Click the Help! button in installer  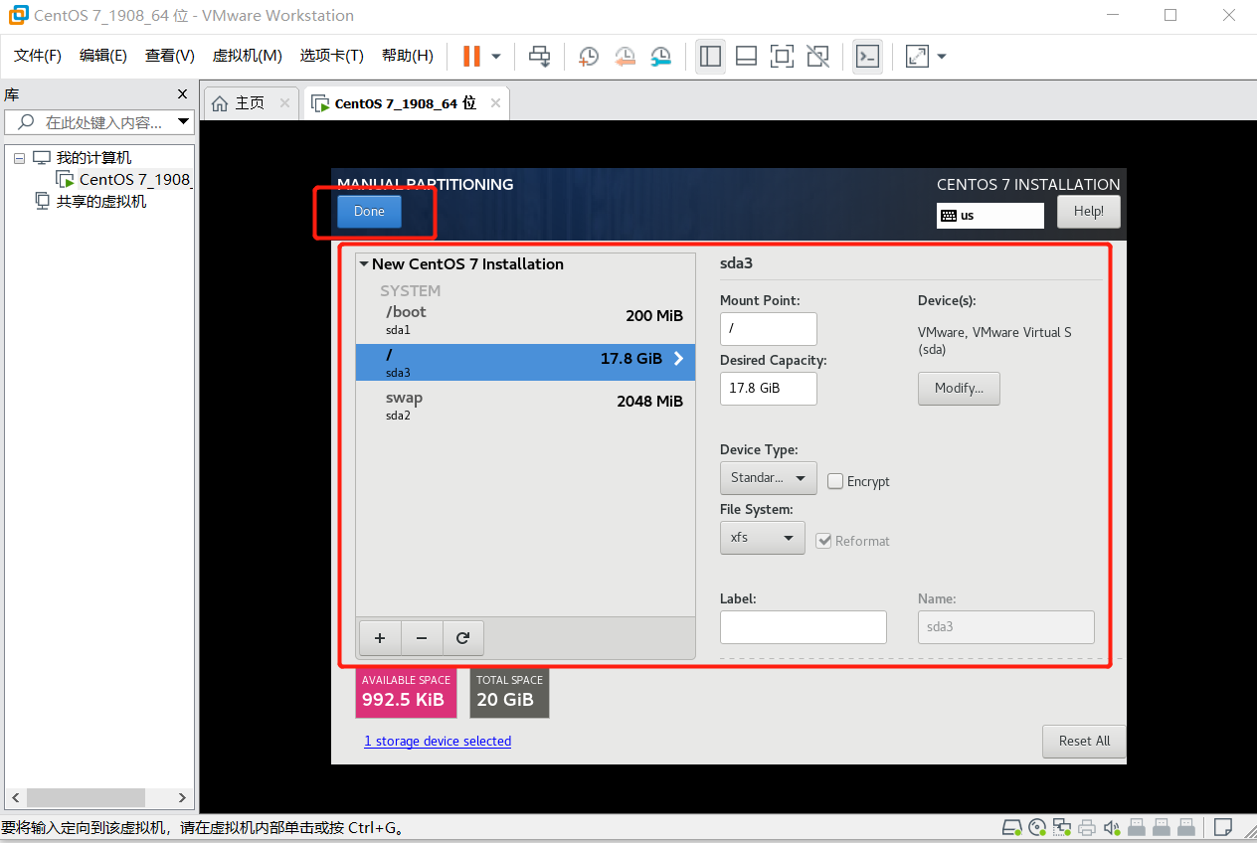click(x=1089, y=212)
